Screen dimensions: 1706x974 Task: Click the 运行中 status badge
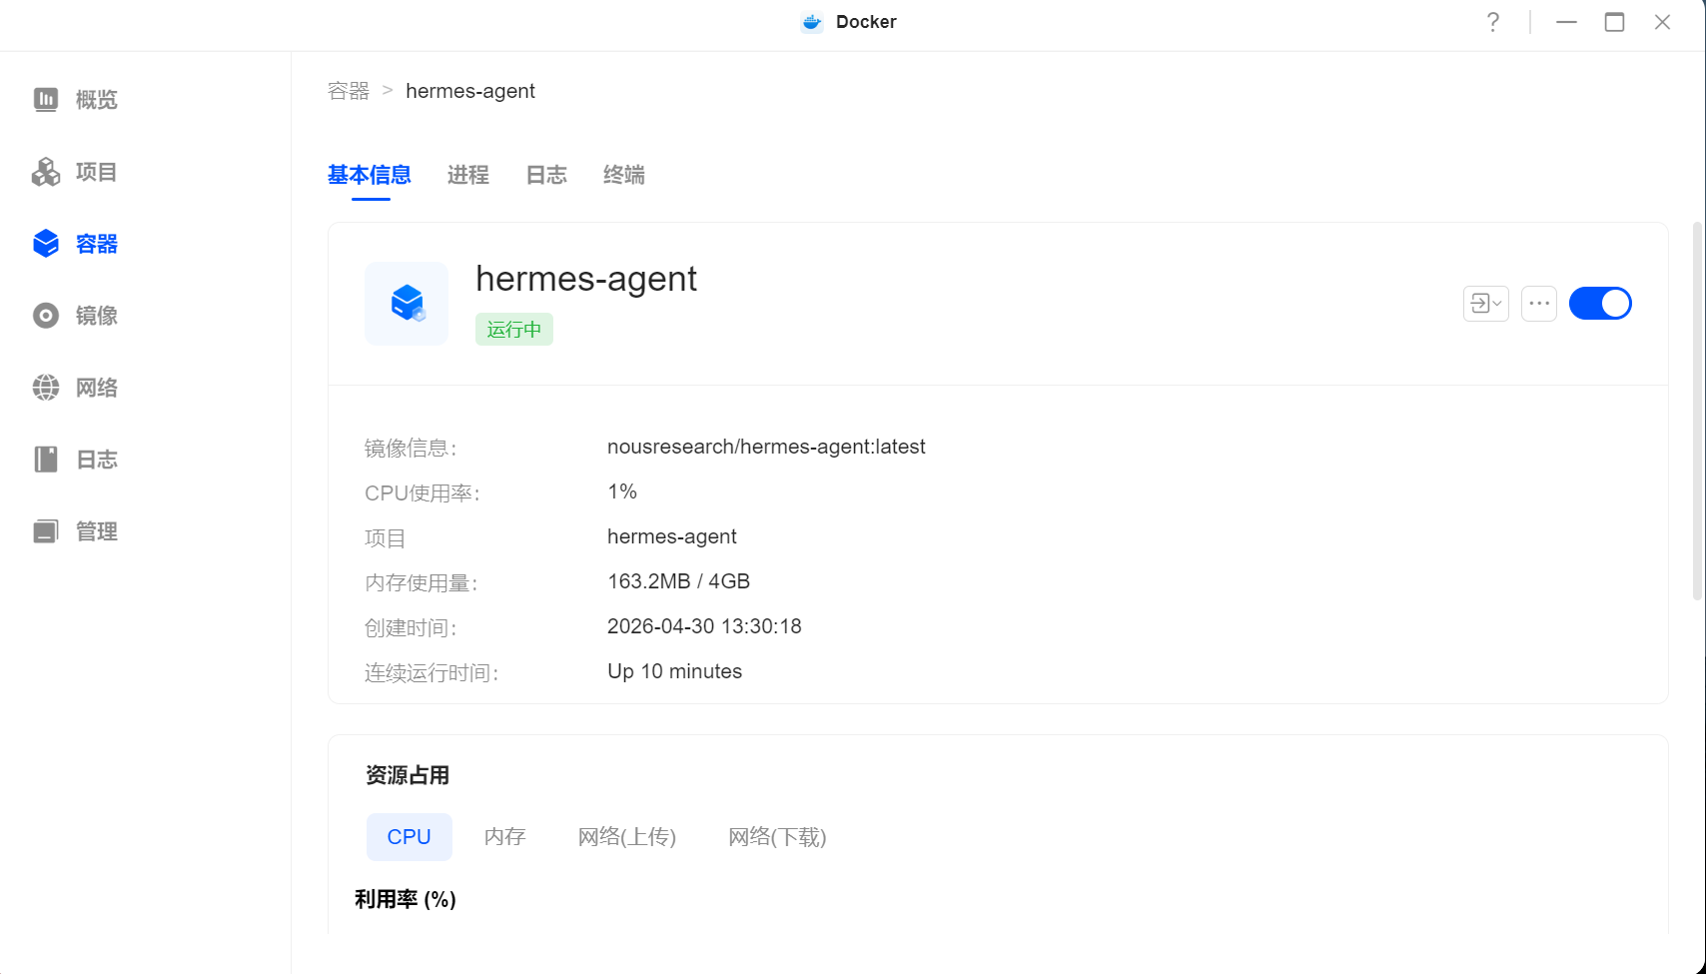tap(514, 330)
